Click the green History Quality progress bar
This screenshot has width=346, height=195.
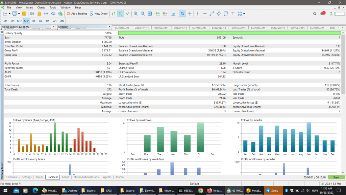pos(229,33)
